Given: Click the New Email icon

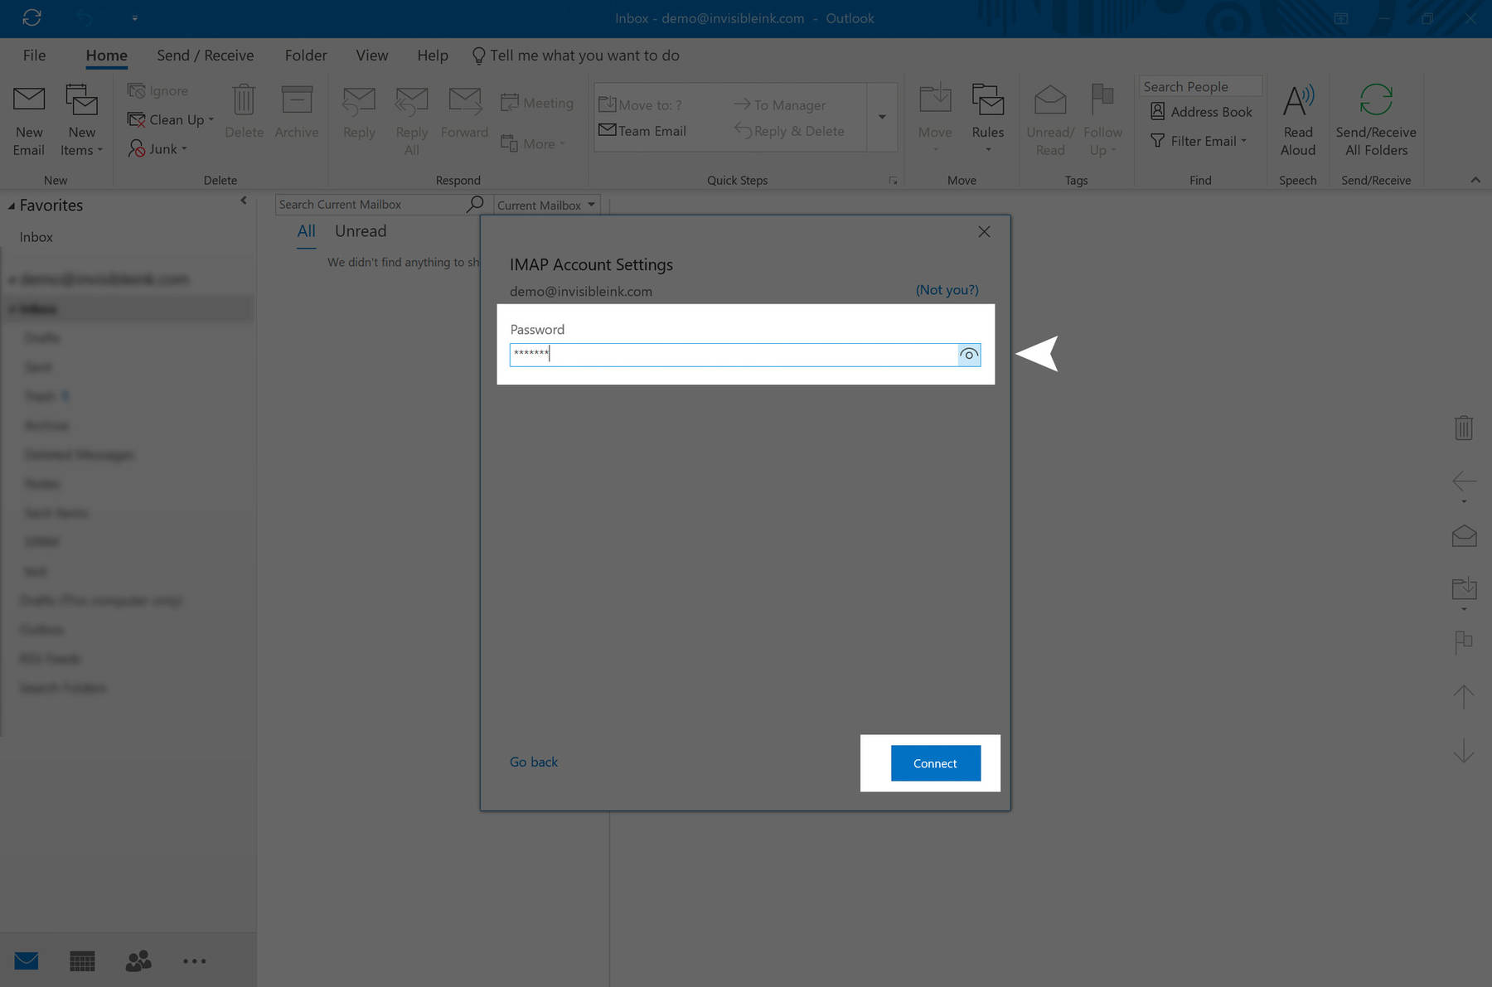Looking at the screenshot, I should [x=29, y=120].
